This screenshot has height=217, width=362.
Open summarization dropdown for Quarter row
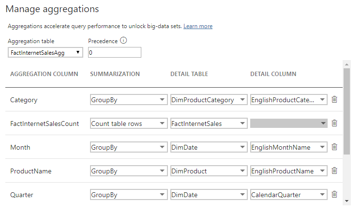pyautogui.click(x=129, y=195)
